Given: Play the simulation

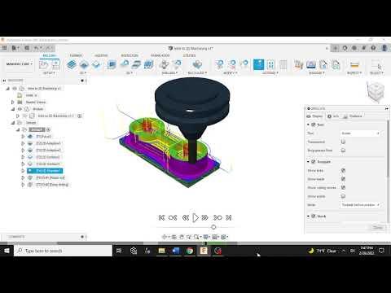Looking at the screenshot, I should (x=195, y=217).
